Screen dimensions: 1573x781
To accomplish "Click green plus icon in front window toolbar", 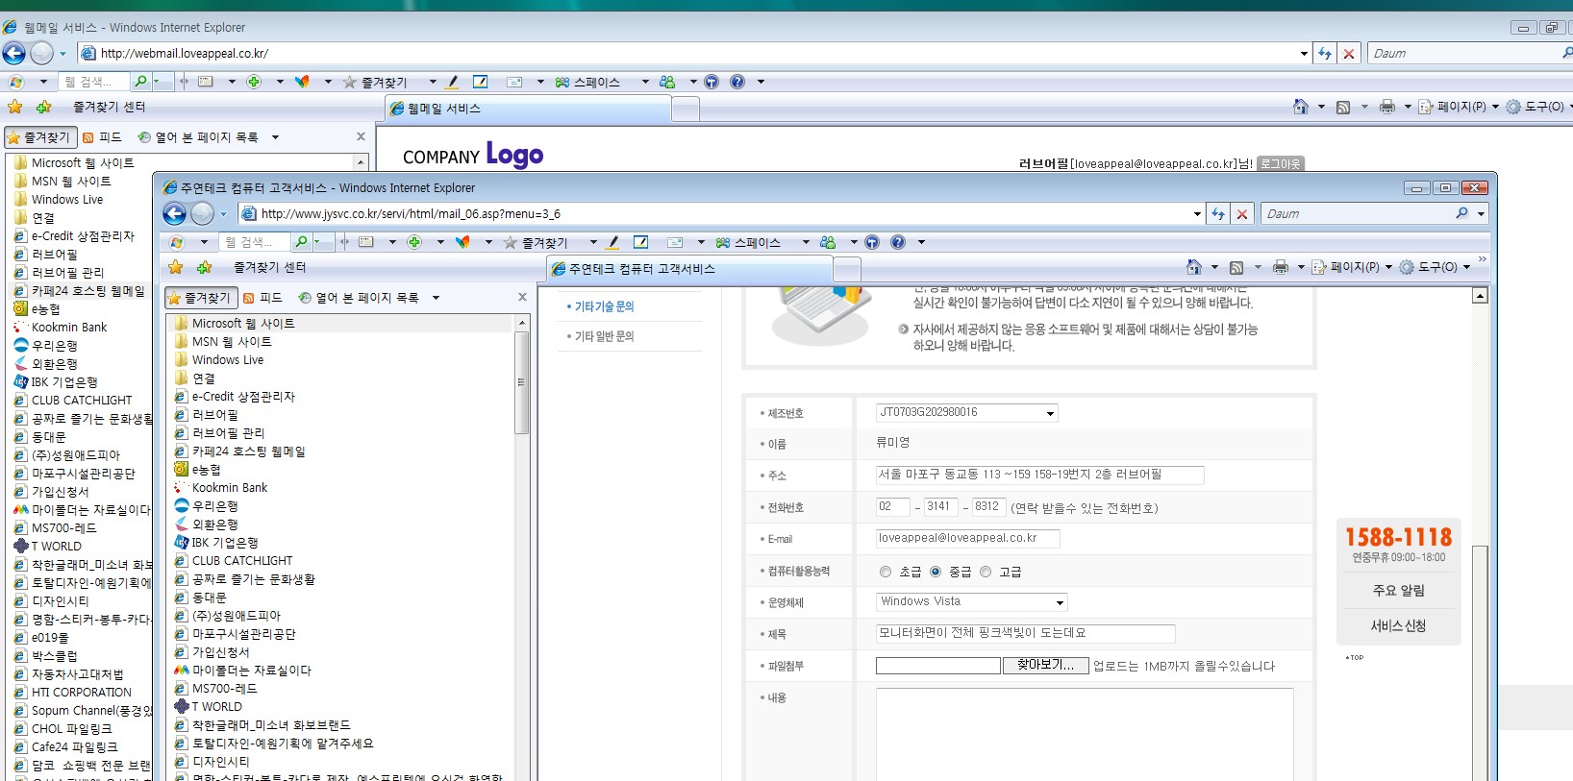I will 414,242.
